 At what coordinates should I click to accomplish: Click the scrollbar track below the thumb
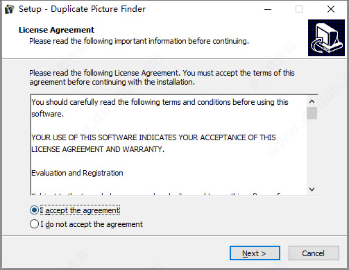[x=312, y=152]
